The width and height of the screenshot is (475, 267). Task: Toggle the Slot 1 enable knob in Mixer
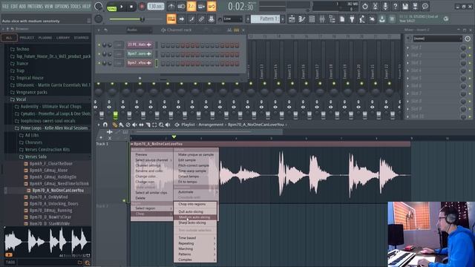click(x=463, y=47)
